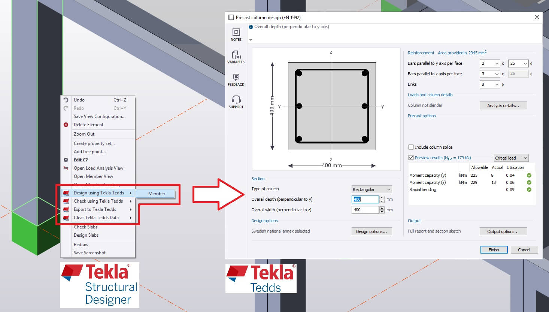Click Tedds icon beside Design using Tekla Tedds
Screen dimensions: 549x312
(66, 193)
